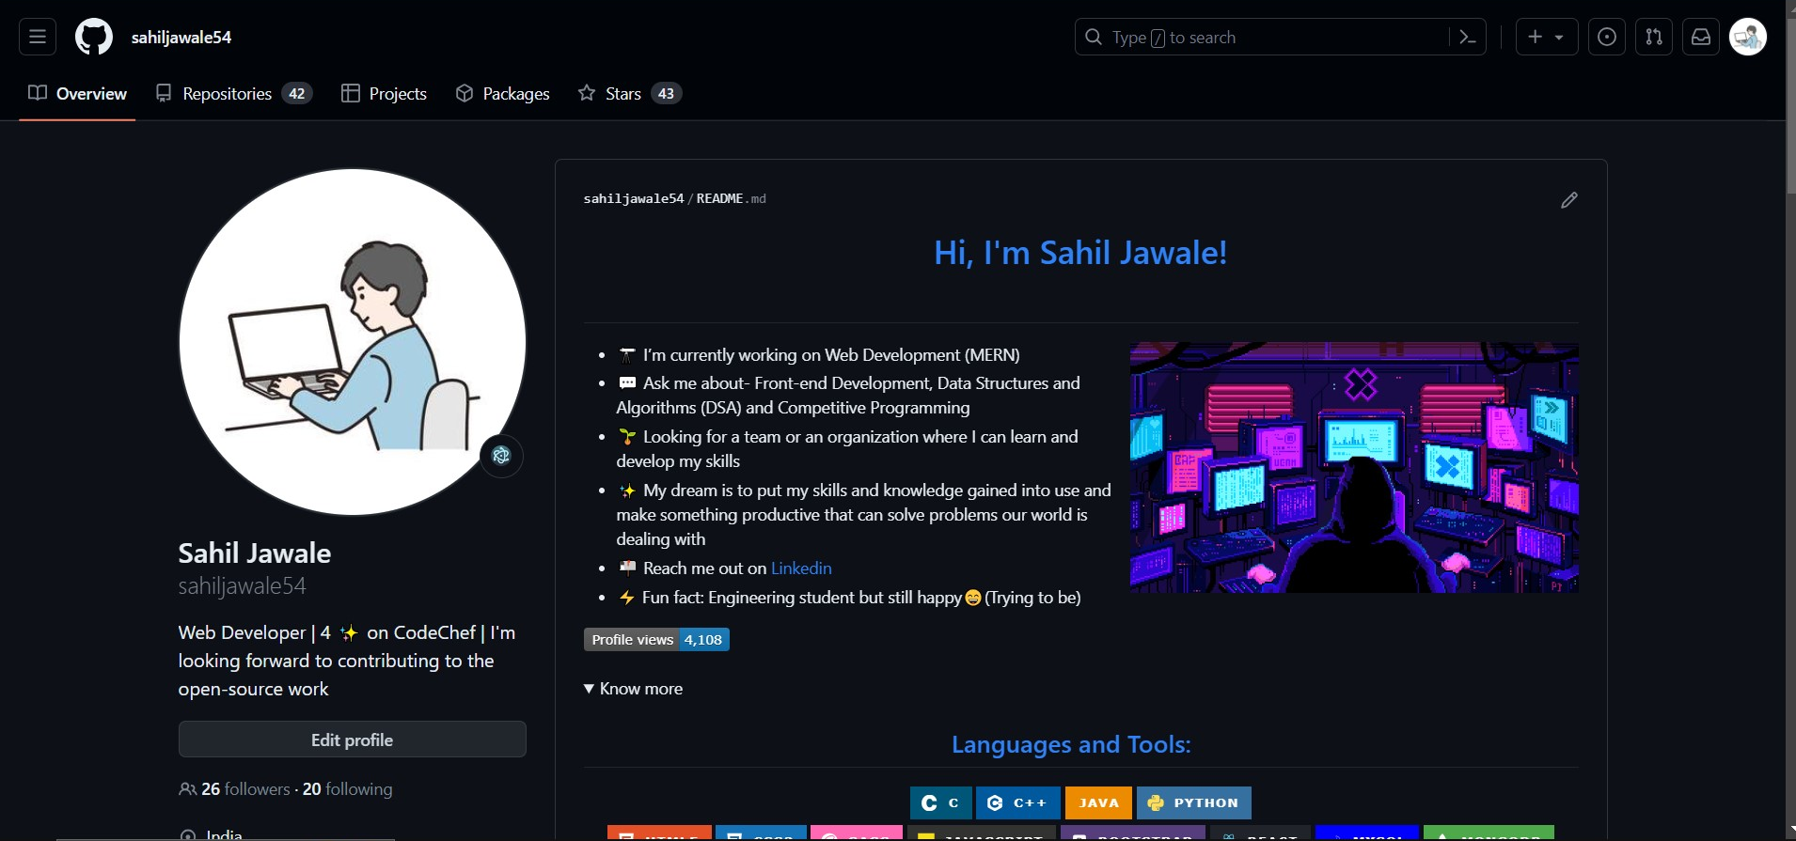Open the Repositories tab

tap(233, 93)
